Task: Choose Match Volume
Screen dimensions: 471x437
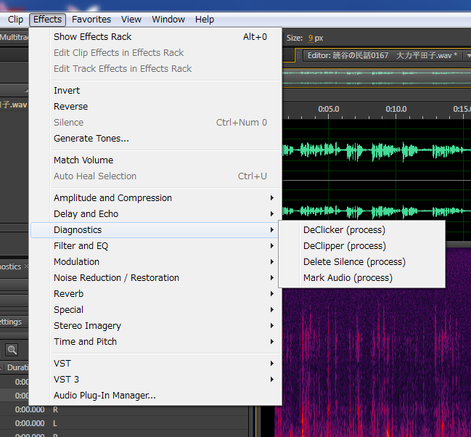Action: [156, 160]
